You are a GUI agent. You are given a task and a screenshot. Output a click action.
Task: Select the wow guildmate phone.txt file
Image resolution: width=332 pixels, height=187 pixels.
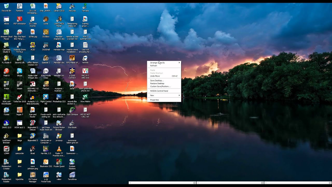click(x=85, y=86)
